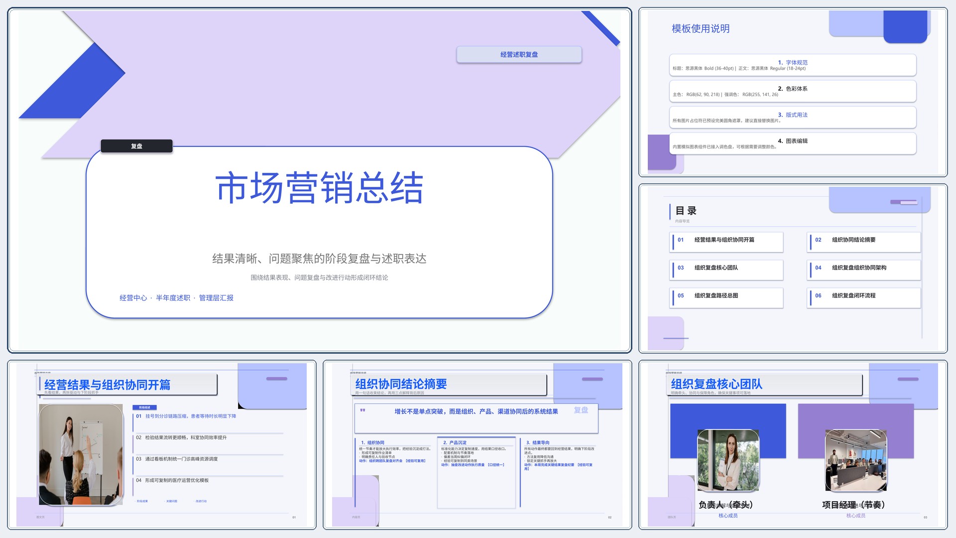Select directory item 01 经营结果与组织协同开篇

(x=727, y=242)
